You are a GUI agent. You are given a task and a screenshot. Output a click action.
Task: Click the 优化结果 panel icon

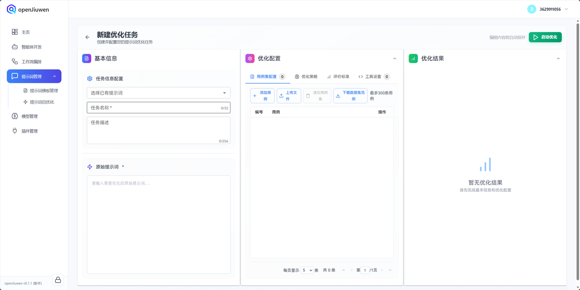tap(413, 58)
